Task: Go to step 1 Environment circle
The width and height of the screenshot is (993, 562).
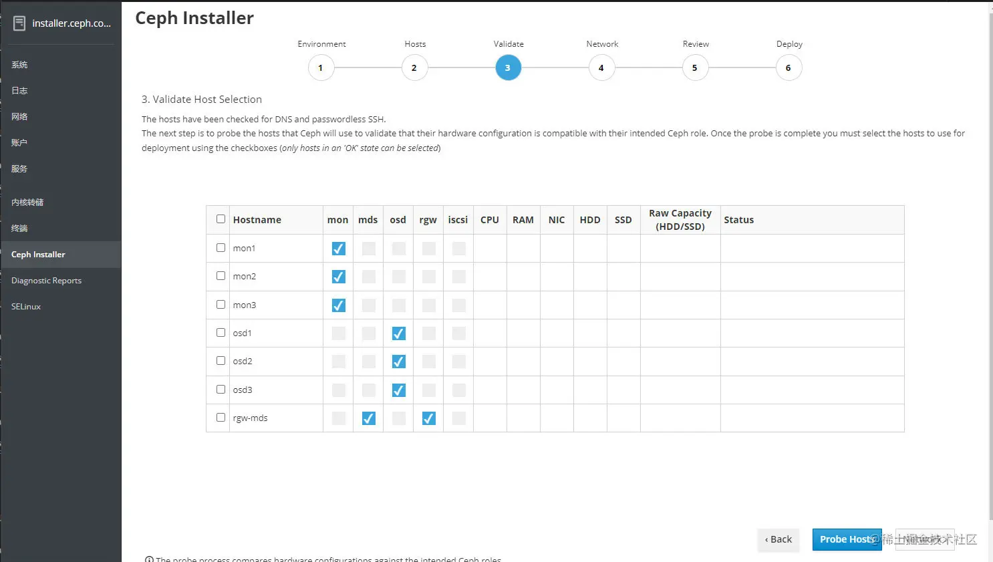Action: (321, 67)
